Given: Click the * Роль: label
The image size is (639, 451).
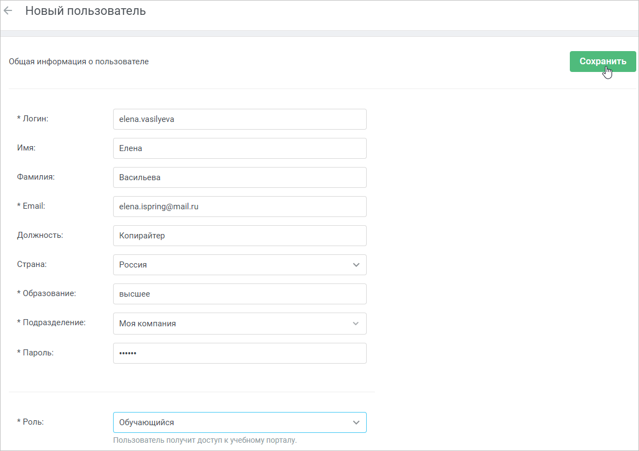Looking at the screenshot, I should (x=30, y=422).
